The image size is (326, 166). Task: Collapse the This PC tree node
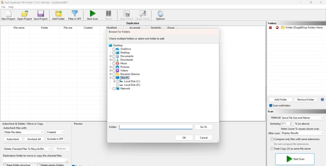click(110, 78)
